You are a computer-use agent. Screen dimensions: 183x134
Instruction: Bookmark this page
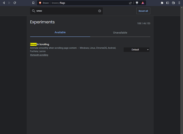(33, 3)
